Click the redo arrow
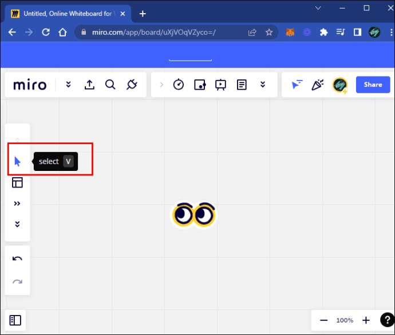This screenshot has height=335, width=395. 17,281
